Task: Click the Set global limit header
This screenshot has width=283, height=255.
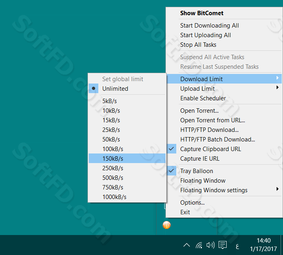Action: coord(127,79)
